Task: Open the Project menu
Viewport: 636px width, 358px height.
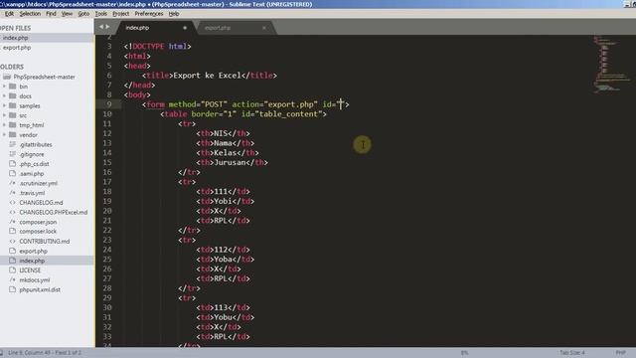Action: [x=121, y=13]
